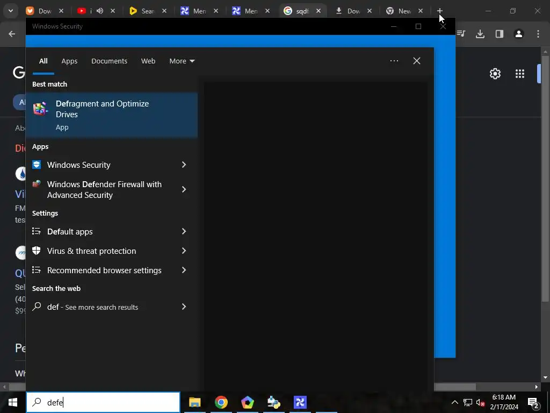550x413 pixels.
Task: Open Google apps grid
Action: (520, 74)
